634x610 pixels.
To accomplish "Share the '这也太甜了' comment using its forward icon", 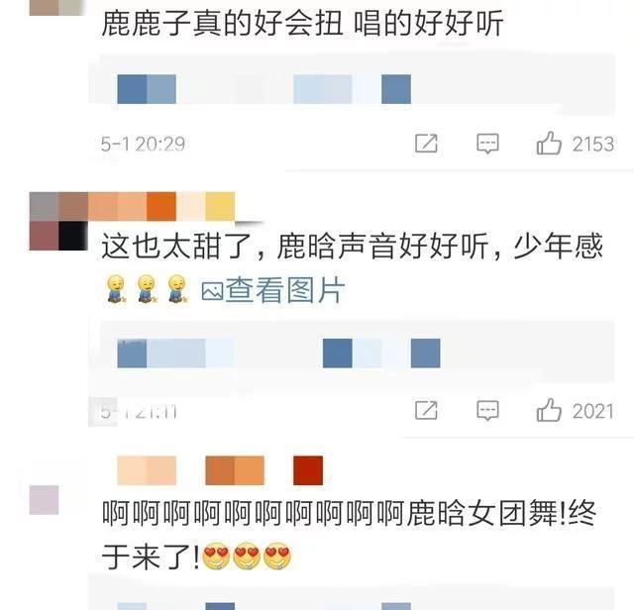I will pyautogui.click(x=426, y=411).
